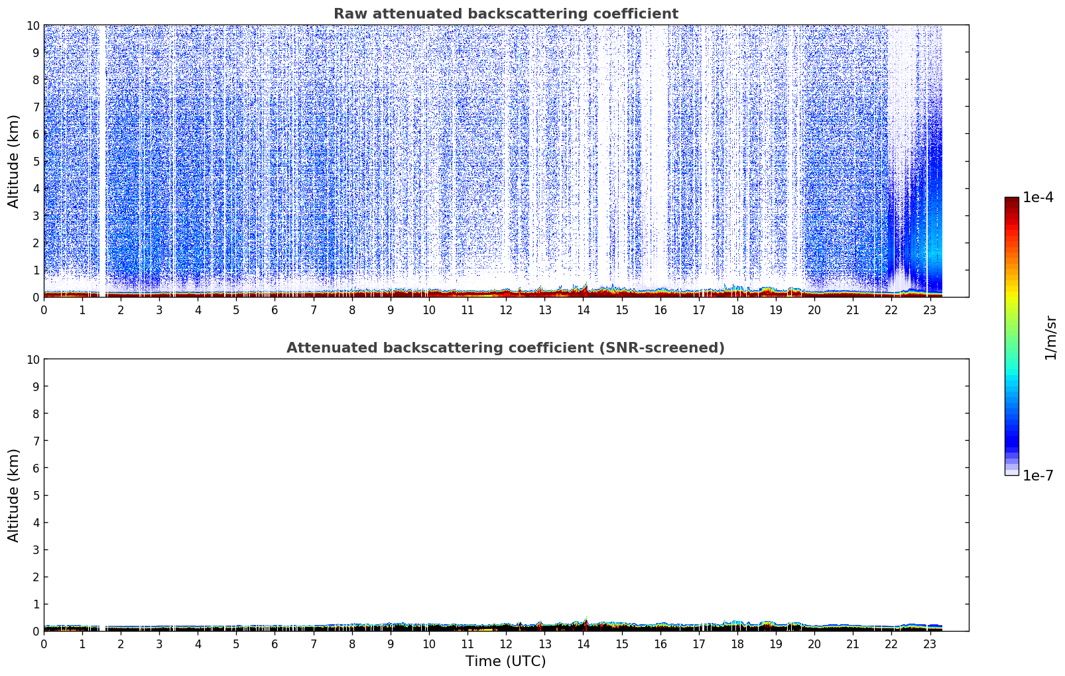
Task: Click the white bottom end of colorbar
Action: 1011,472
